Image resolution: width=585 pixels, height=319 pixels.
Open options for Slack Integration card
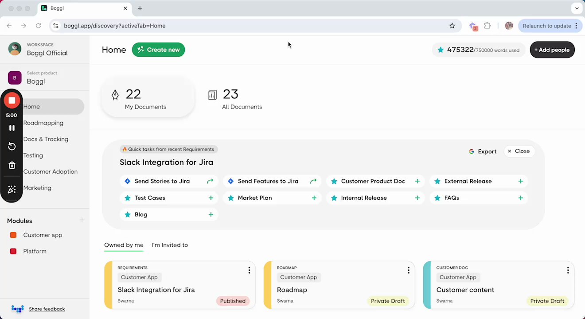pos(249,270)
